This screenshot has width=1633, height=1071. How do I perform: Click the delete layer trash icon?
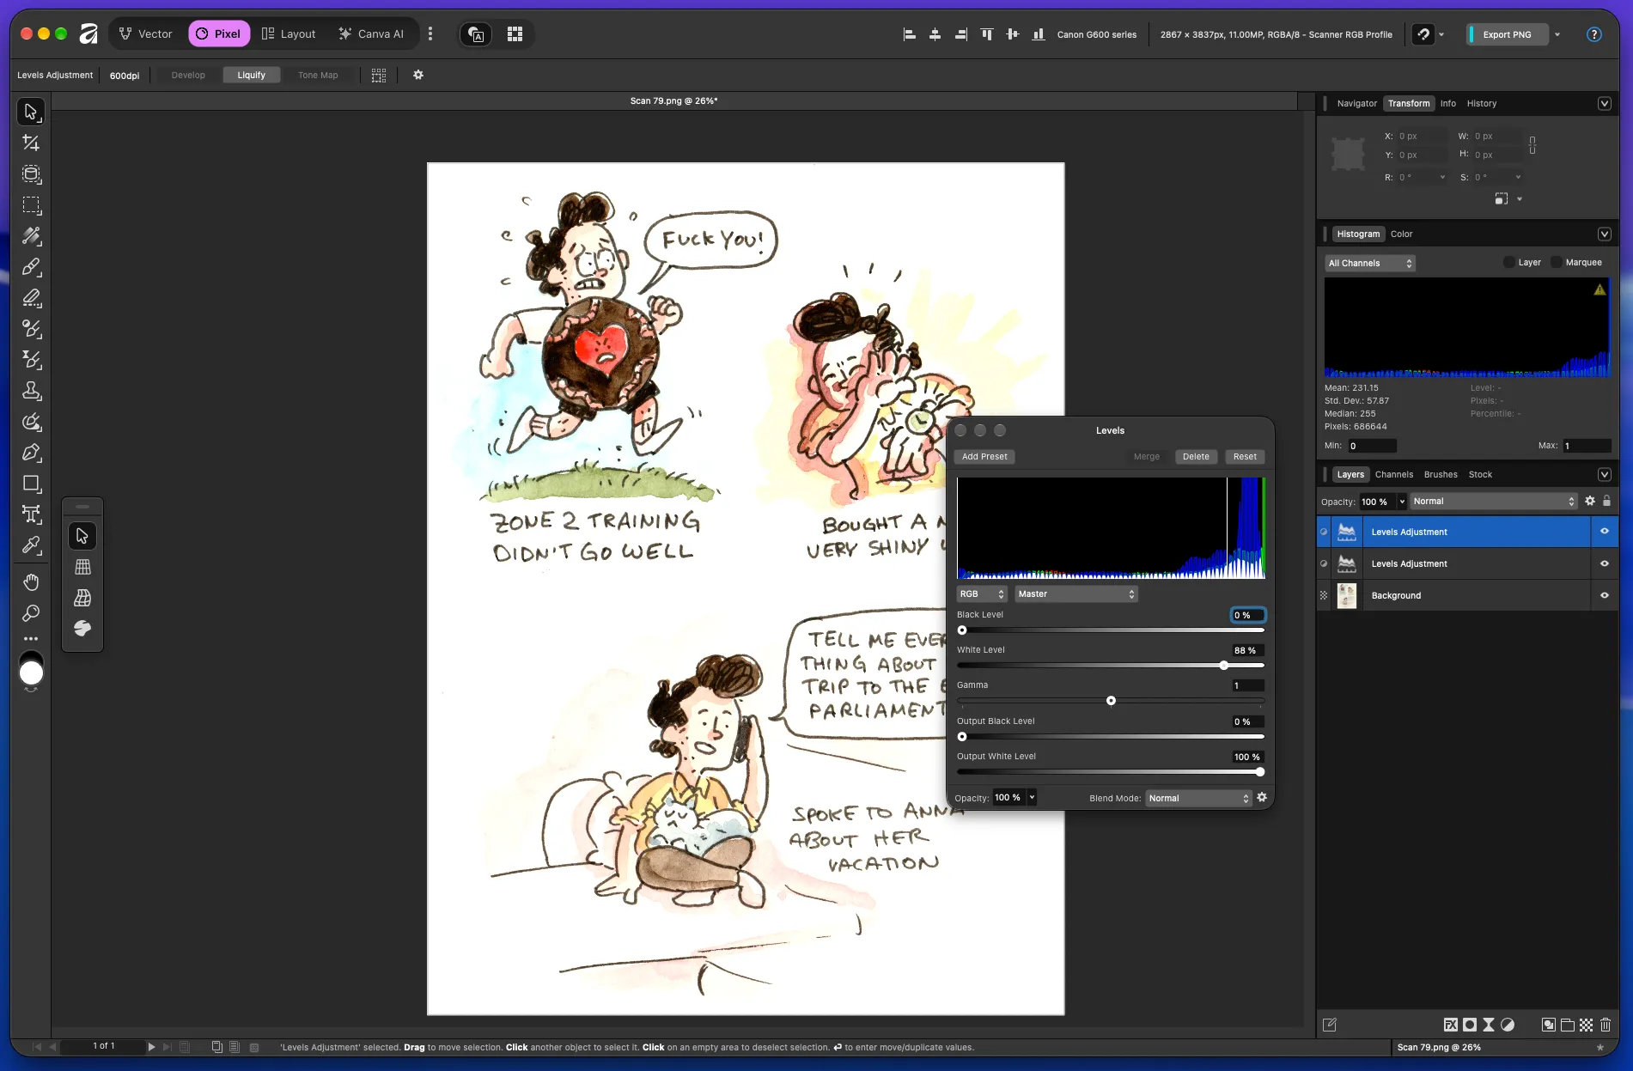coord(1605,1025)
